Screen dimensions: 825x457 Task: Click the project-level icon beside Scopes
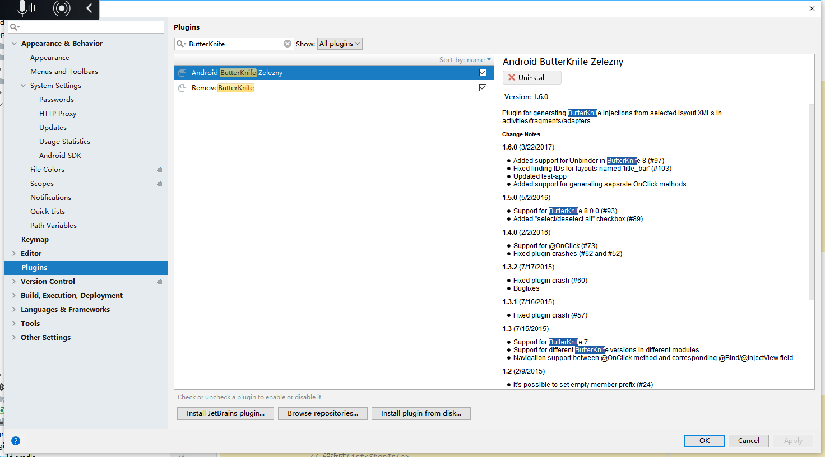(x=159, y=184)
